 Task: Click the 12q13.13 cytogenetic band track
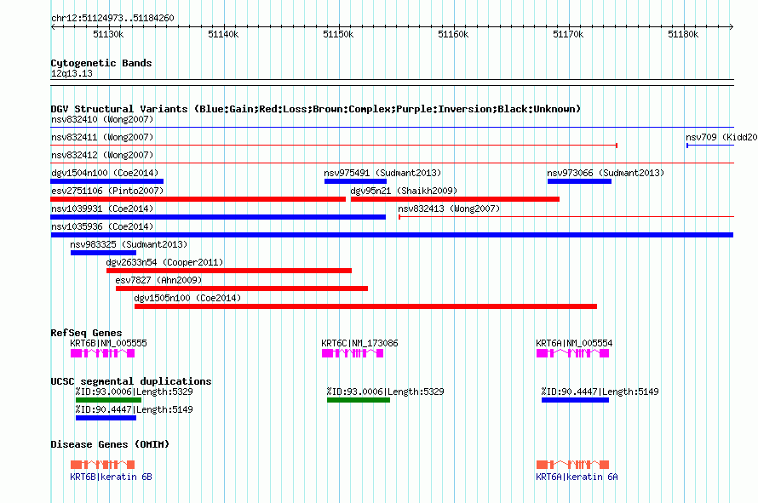(x=392, y=83)
